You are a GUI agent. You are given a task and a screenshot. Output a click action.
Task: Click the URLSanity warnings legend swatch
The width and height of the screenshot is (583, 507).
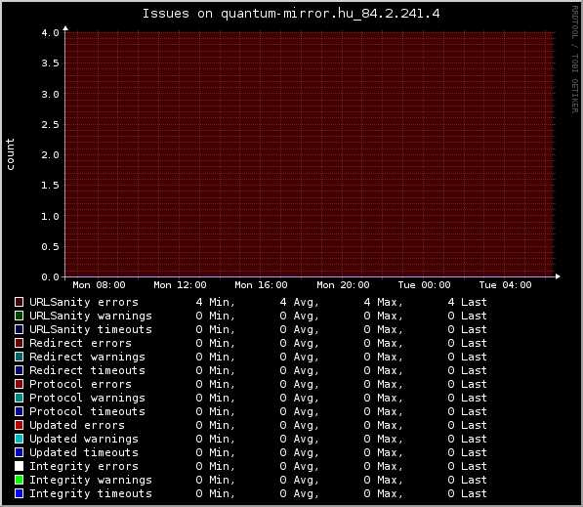19,316
